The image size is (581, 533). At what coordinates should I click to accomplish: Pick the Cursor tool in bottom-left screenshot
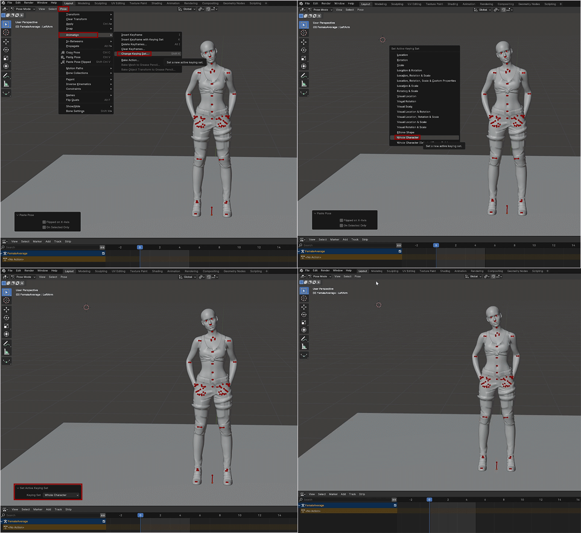[x=6, y=300]
